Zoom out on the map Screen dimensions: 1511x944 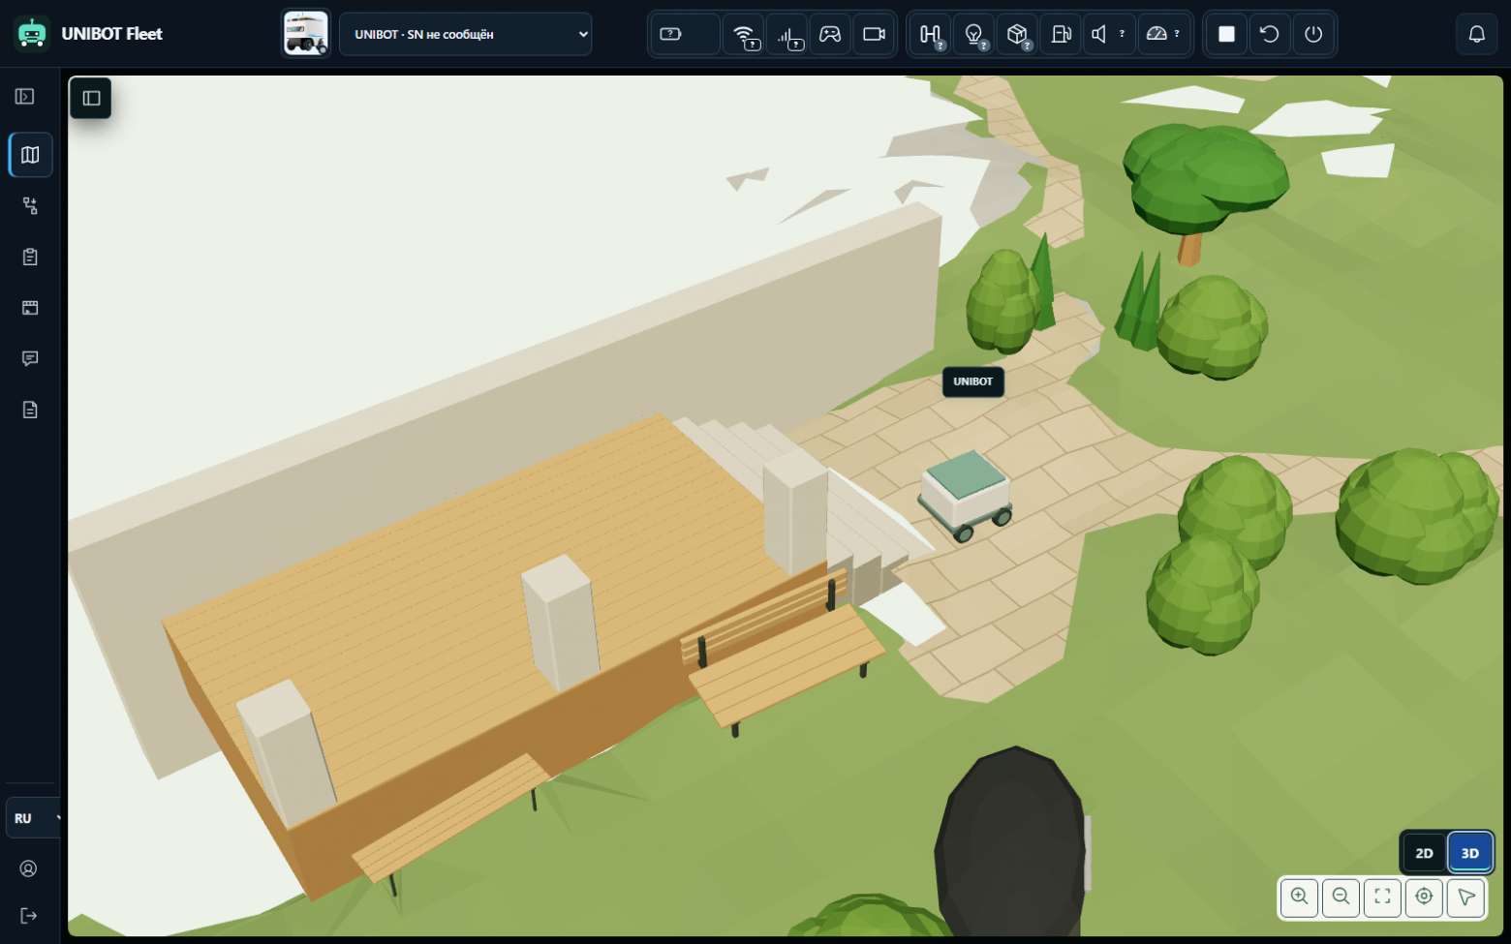tap(1341, 897)
